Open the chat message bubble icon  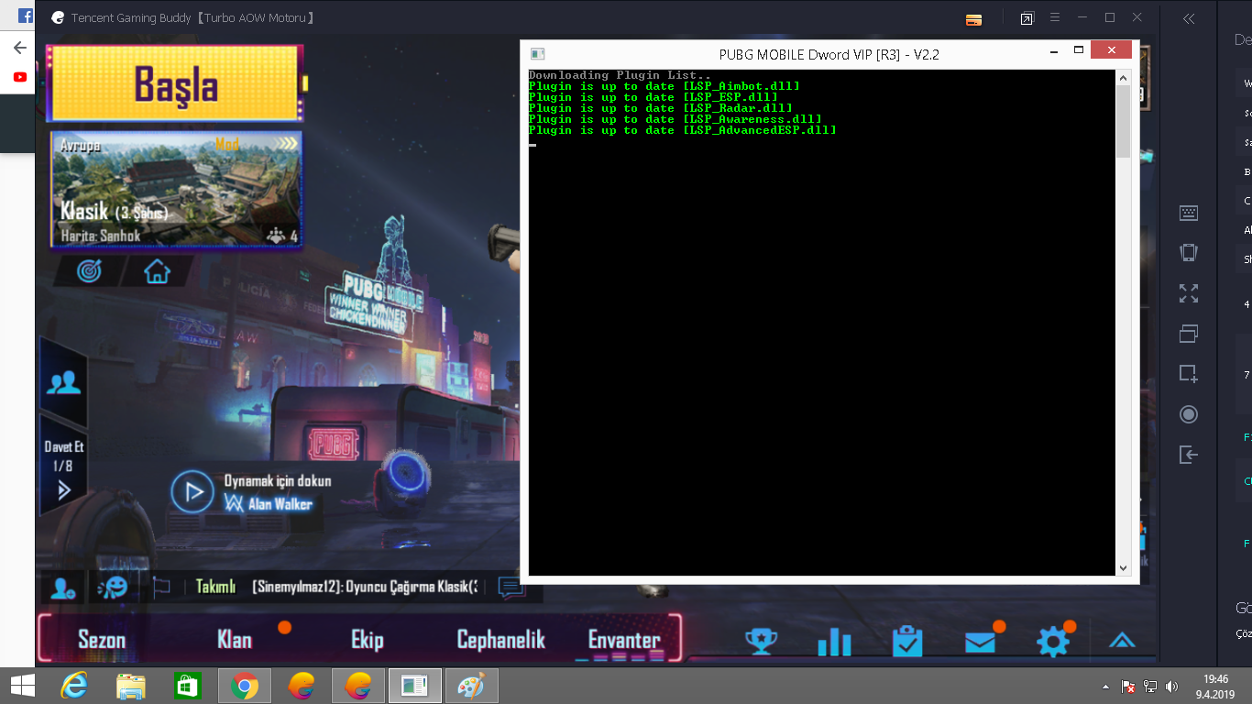(x=511, y=587)
